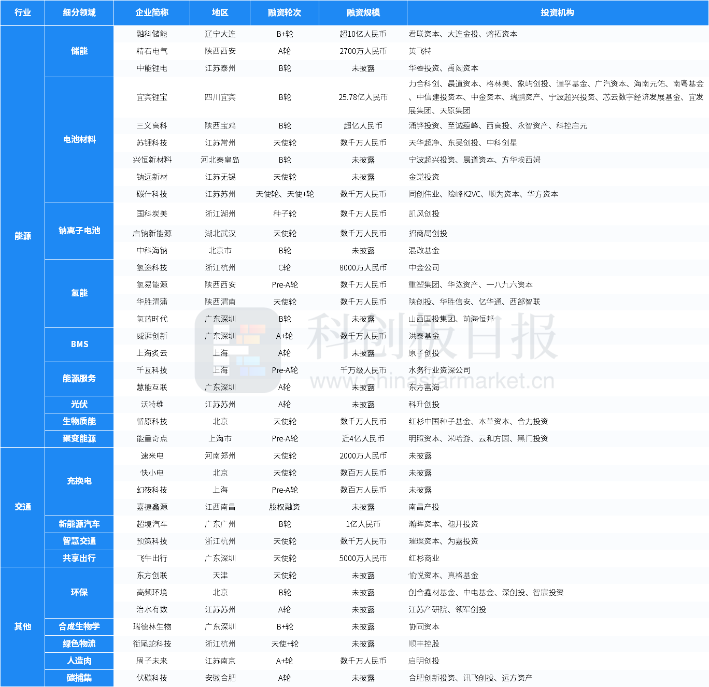Click the 宜宾锂宝 company name
709x687 pixels.
pos(152,97)
